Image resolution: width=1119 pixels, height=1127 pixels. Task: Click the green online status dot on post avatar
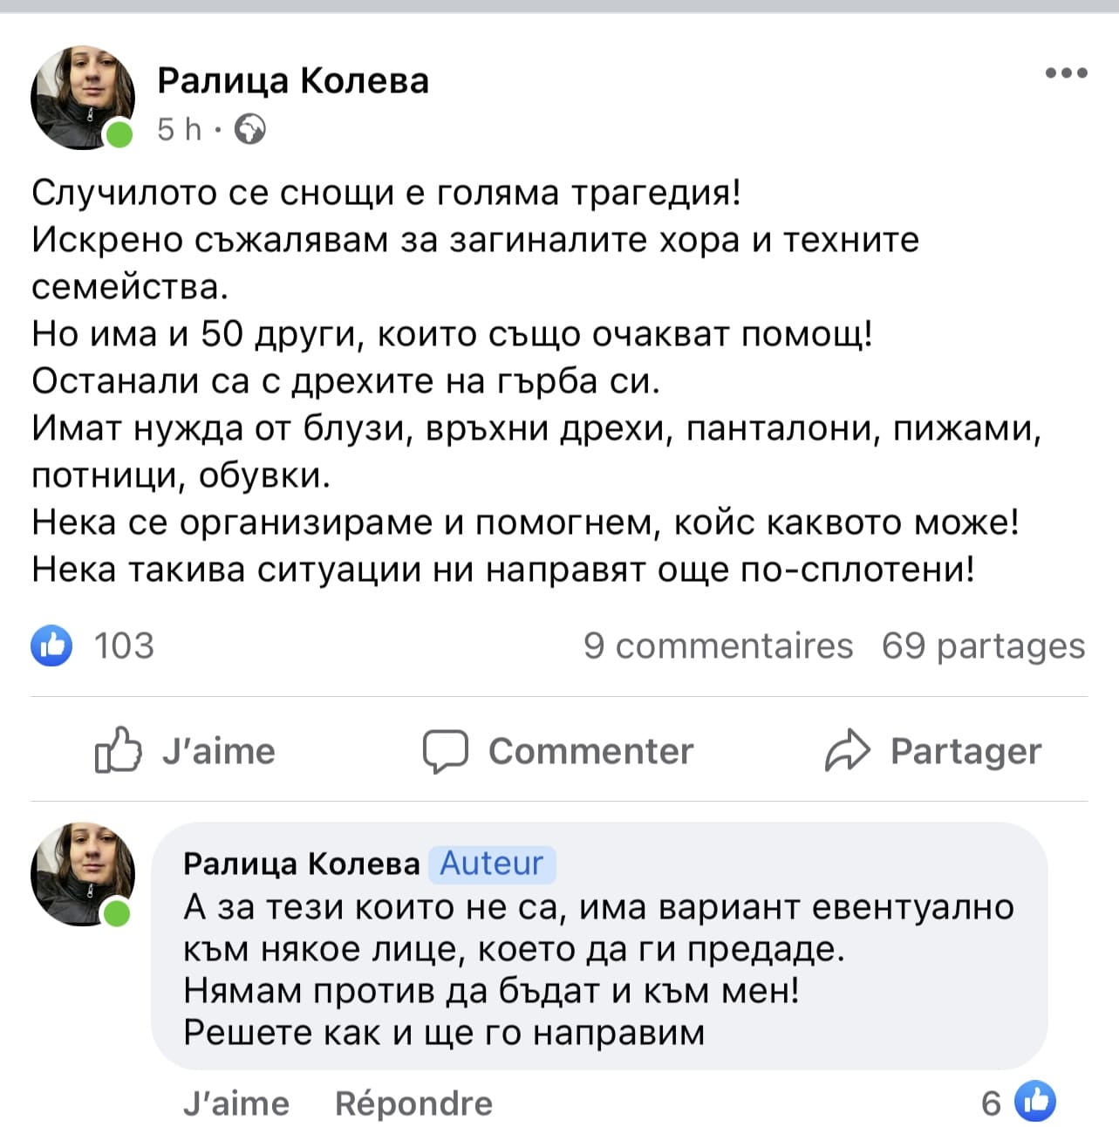[119, 135]
